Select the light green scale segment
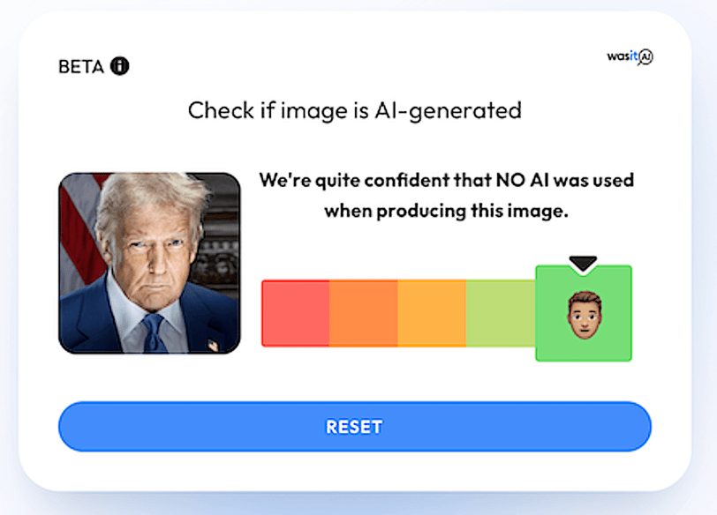 [x=501, y=313]
